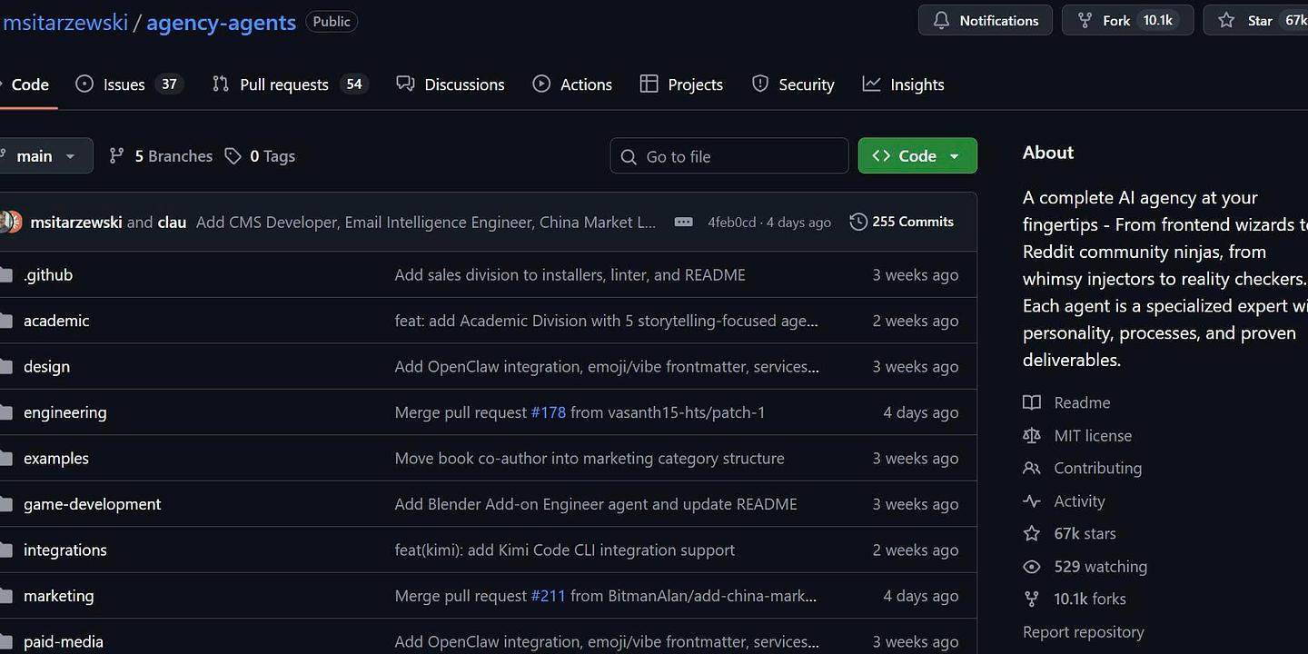View the 0 Tags link

pyautogui.click(x=260, y=156)
